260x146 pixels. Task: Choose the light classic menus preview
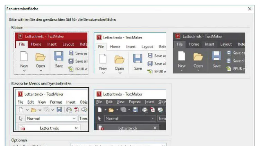pyautogui.click(x=51, y=110)
